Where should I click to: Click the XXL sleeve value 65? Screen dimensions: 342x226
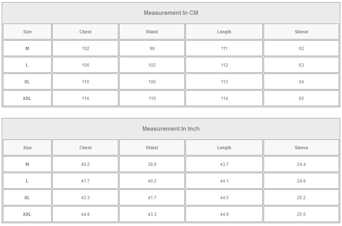(301, 99)
